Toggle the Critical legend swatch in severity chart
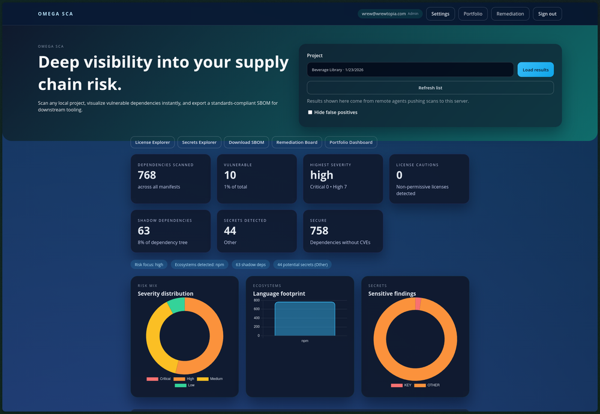Viewport: 600px width, 414px height. point(152,379)
